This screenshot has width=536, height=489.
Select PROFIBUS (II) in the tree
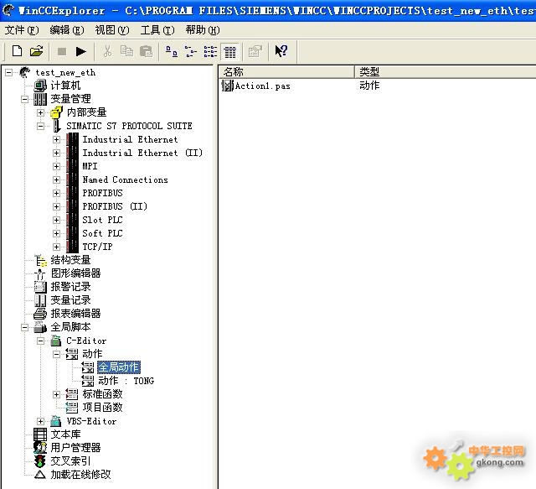tap(115, 206)
